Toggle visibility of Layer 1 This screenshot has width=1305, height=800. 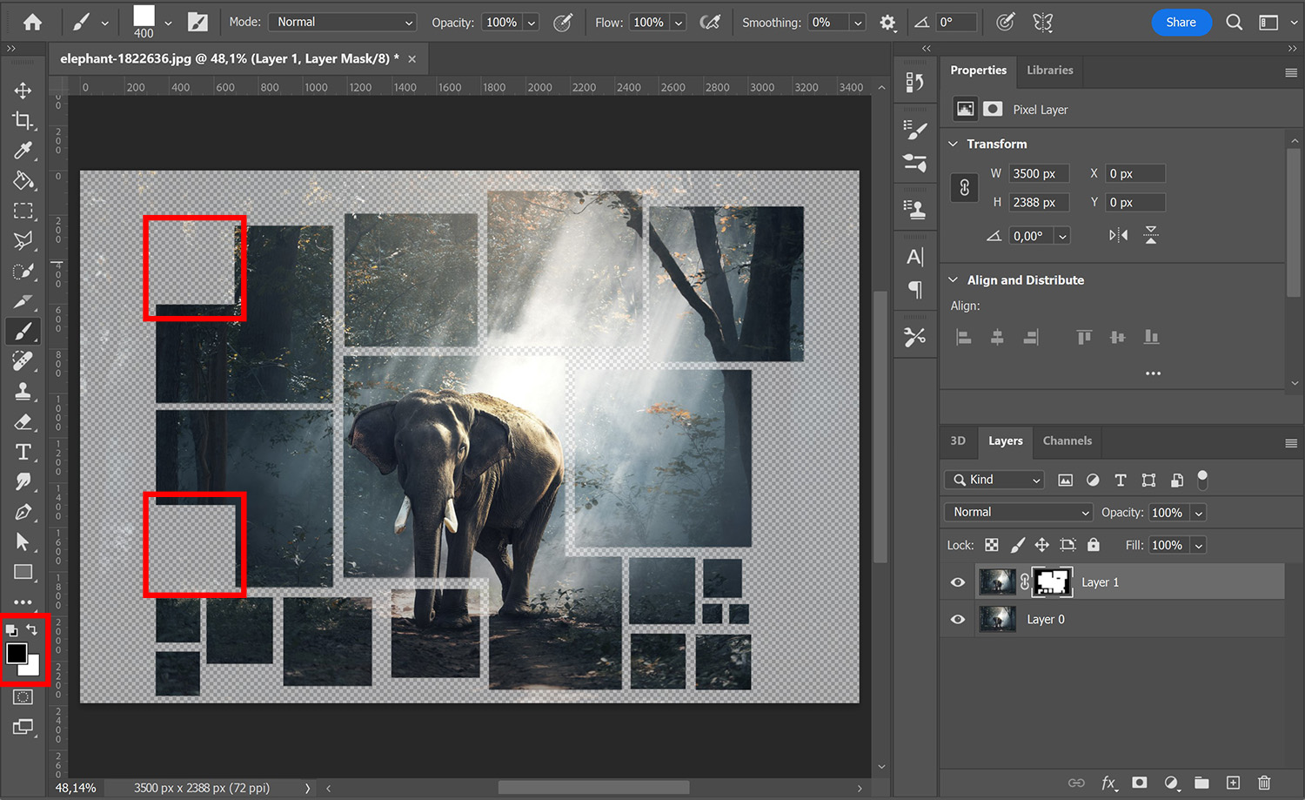pos(957,582)
